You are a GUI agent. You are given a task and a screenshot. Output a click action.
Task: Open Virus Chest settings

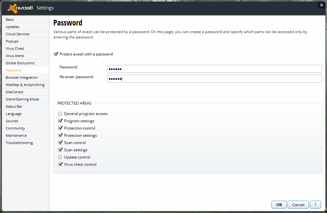[26, 49]
